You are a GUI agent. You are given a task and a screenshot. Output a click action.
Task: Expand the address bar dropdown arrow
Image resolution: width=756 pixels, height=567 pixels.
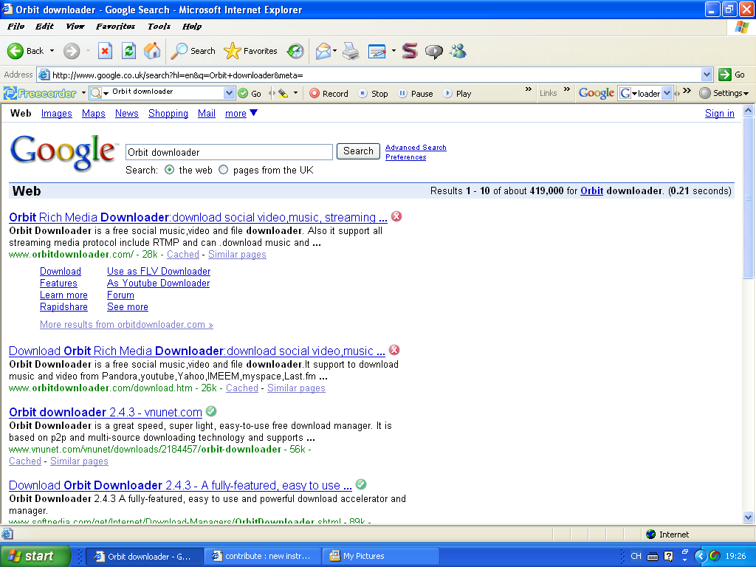coord(707,75)
